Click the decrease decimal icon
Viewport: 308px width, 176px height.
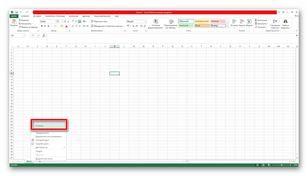[144, 26]
